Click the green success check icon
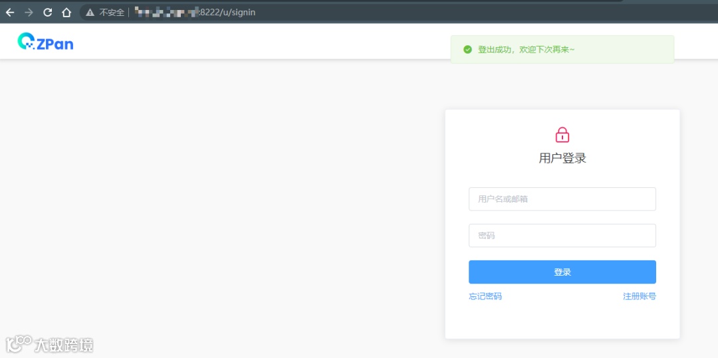Screen dimensions: 718x358 (467, 49)
